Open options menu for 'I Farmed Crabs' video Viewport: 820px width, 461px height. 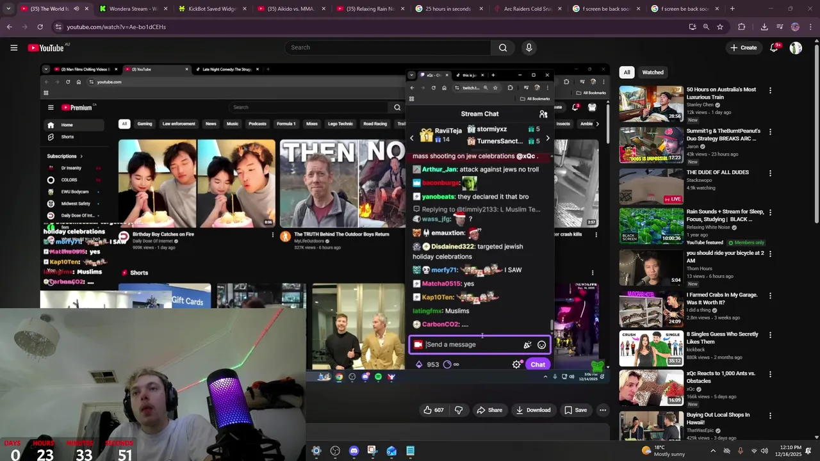(x=770, y=296)
